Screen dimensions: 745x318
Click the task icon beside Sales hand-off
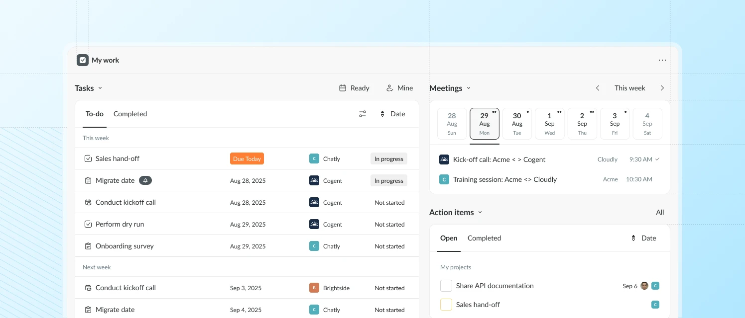coord(88,159)
